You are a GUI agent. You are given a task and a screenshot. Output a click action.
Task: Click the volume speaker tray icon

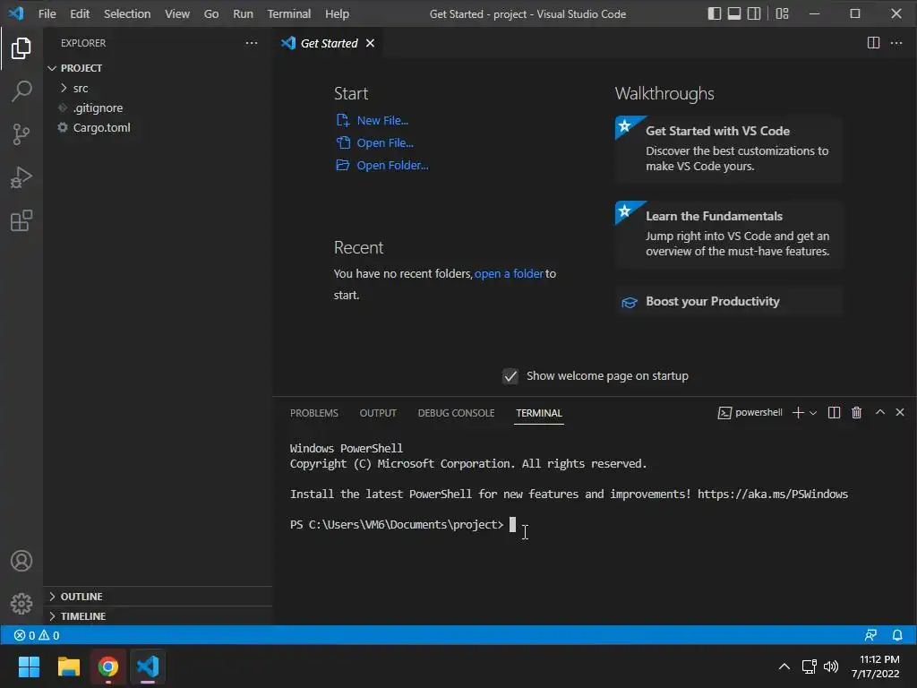pyautogui.click(x=830, y=666)
